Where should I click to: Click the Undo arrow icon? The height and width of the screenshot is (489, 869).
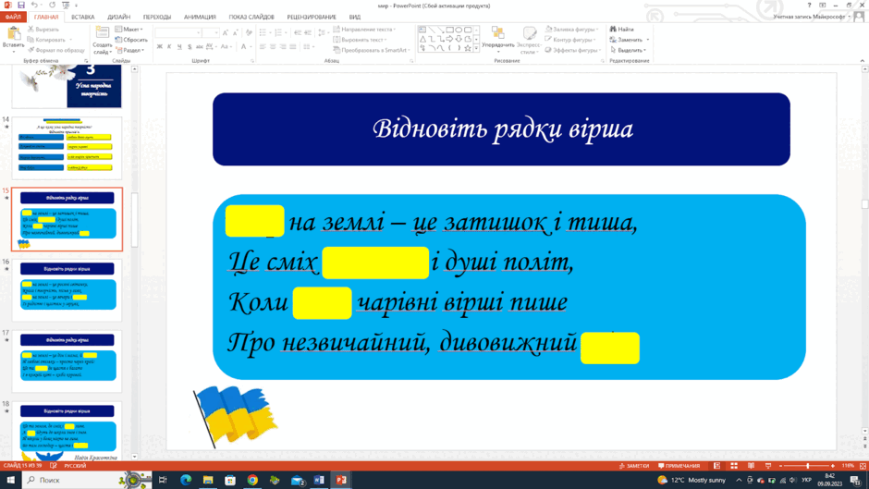[34, 5]
